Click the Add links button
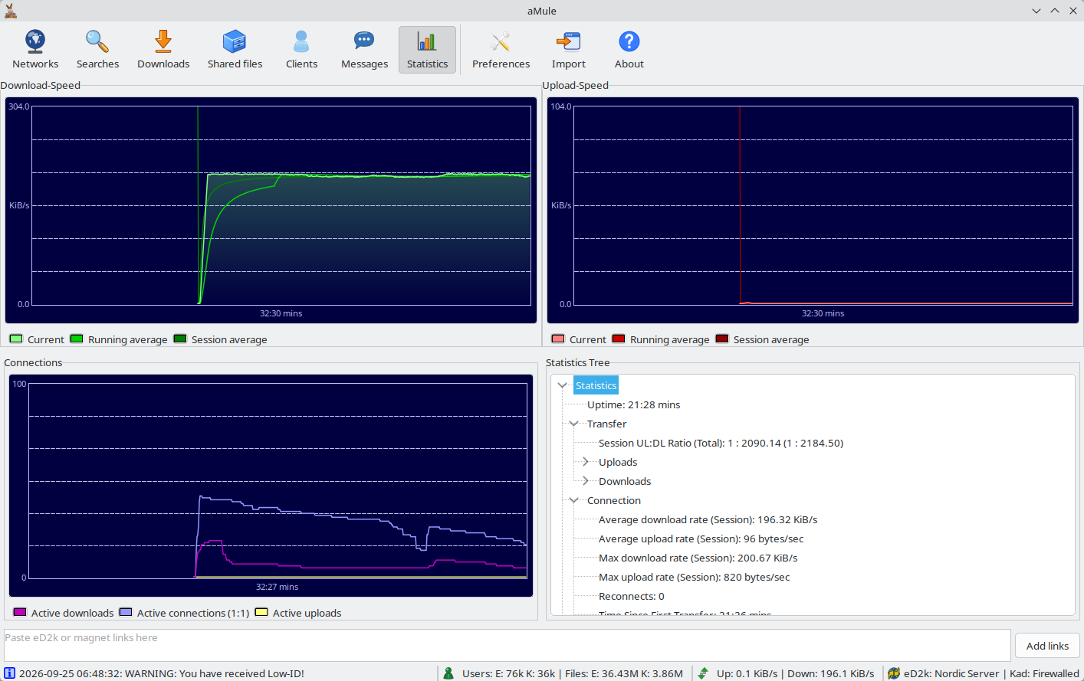Screen dimensions: 1084x681 click(x=1047, y=646)
